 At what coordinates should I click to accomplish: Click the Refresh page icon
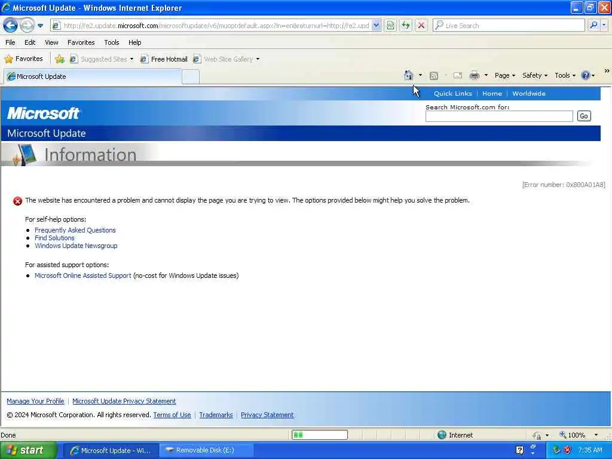(x=406, y=26)
